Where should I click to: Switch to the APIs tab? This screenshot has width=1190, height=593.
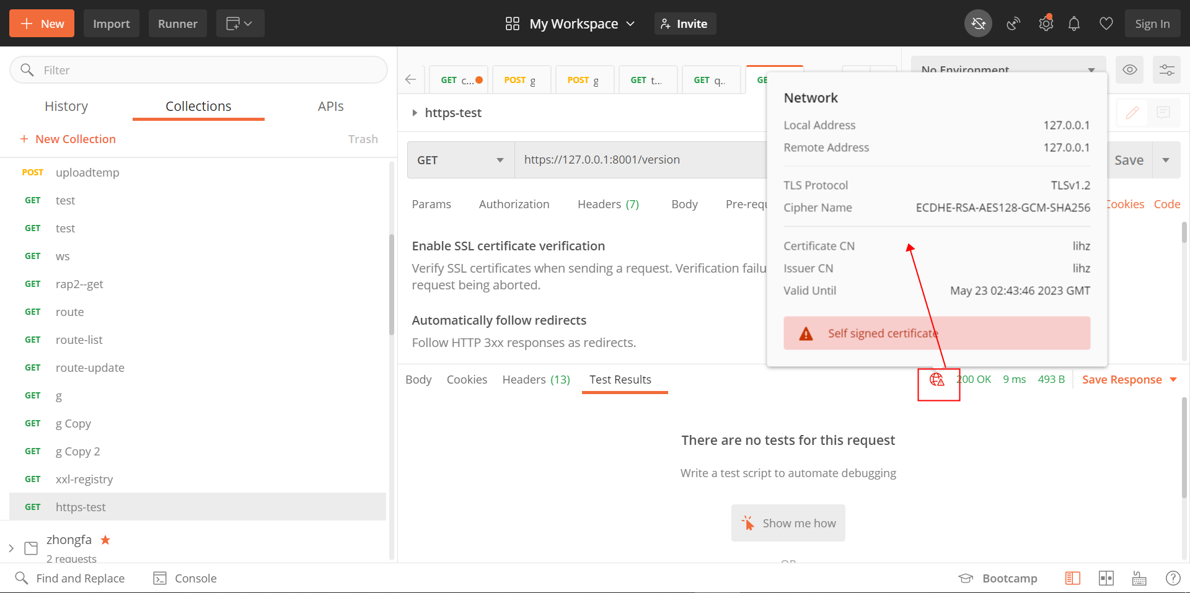click(330, 106)
